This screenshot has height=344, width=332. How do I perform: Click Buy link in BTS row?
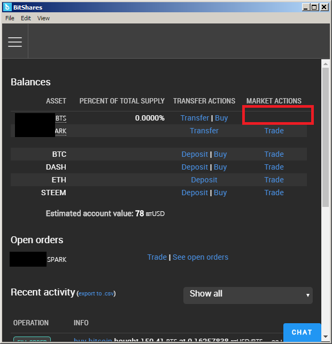coord(221,118)
